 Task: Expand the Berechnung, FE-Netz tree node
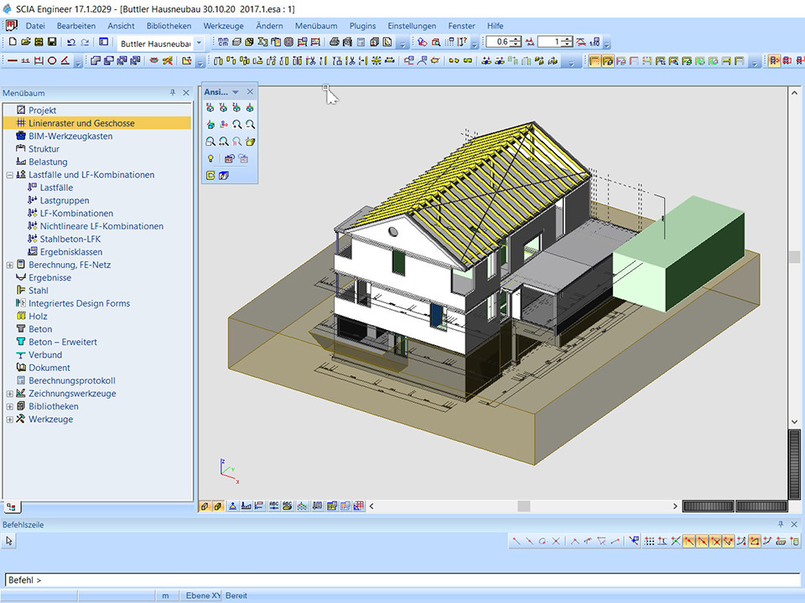[10, 265]
